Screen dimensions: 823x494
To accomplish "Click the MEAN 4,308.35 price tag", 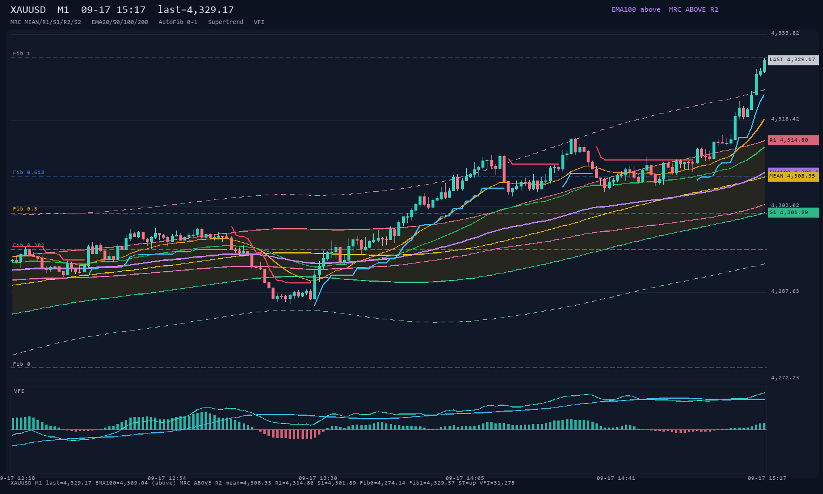I will (793, 176).
